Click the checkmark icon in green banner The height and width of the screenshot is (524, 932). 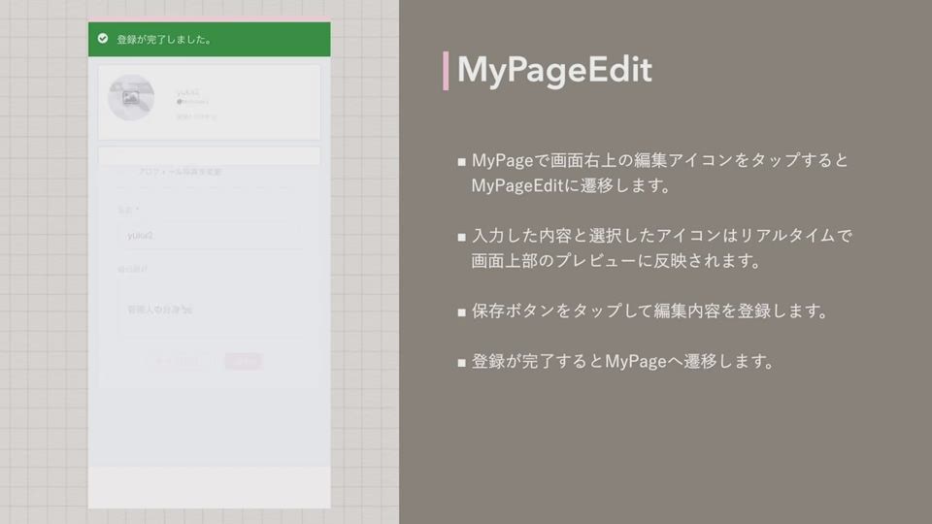(103, 39)
